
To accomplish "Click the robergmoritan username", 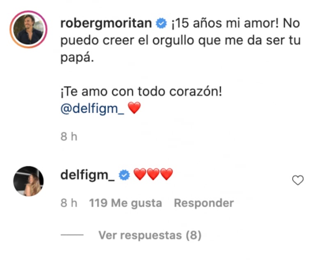I will click(107, 24).
